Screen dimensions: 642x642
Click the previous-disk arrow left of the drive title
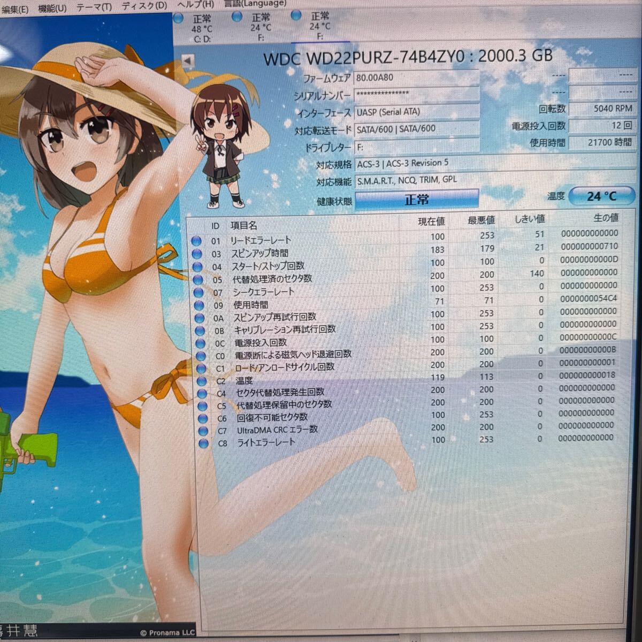(187, 61)
